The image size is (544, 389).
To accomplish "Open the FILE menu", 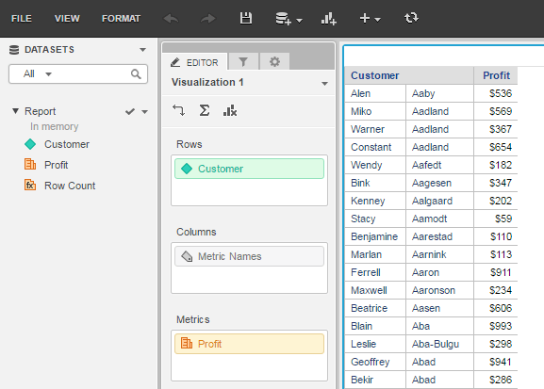I will coord(22,19).
